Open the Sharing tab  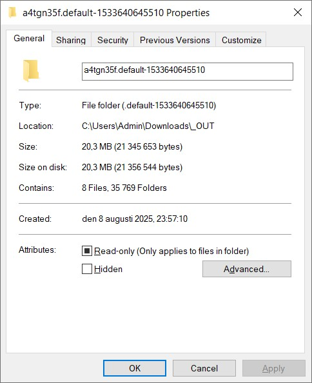[x=71, y=40]
